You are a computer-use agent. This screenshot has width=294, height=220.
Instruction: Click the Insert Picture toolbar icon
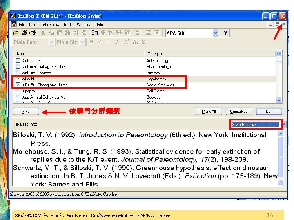click(148, 33)
